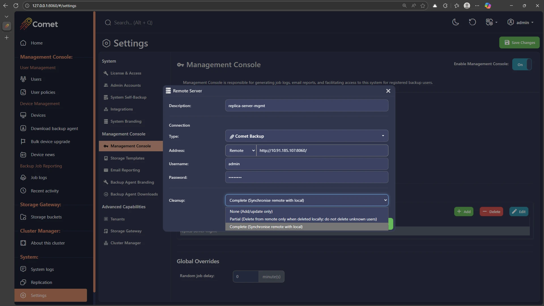The width and height of the screenshot is (544, 306).
Task: Click Email Reporting envelope icon
Action: (106, 170)
